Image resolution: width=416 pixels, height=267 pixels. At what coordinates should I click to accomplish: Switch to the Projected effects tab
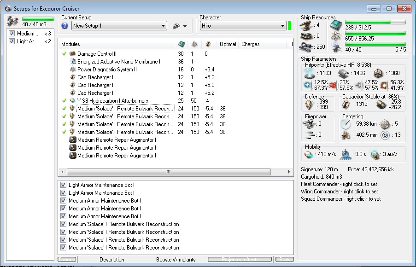[240, 259]
